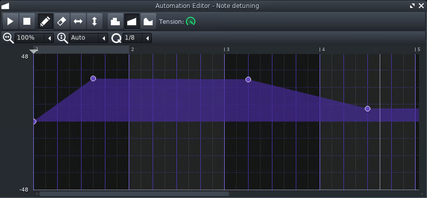This screenshot has height=198, width=427.
Task: Enable linear progression mode
Action: tap(132, 22)
